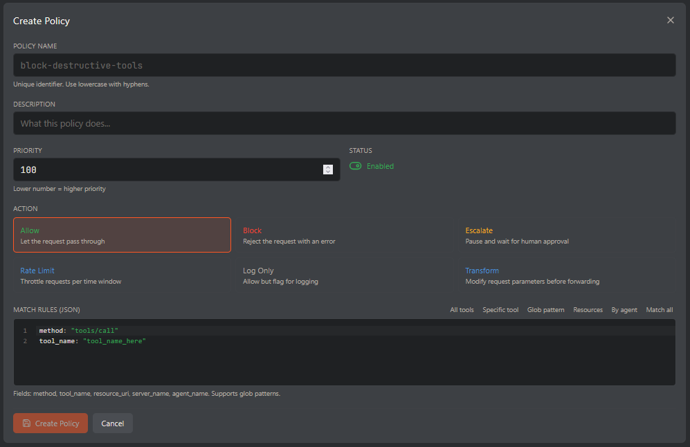Keep the Allow action selected

[122, 235]
